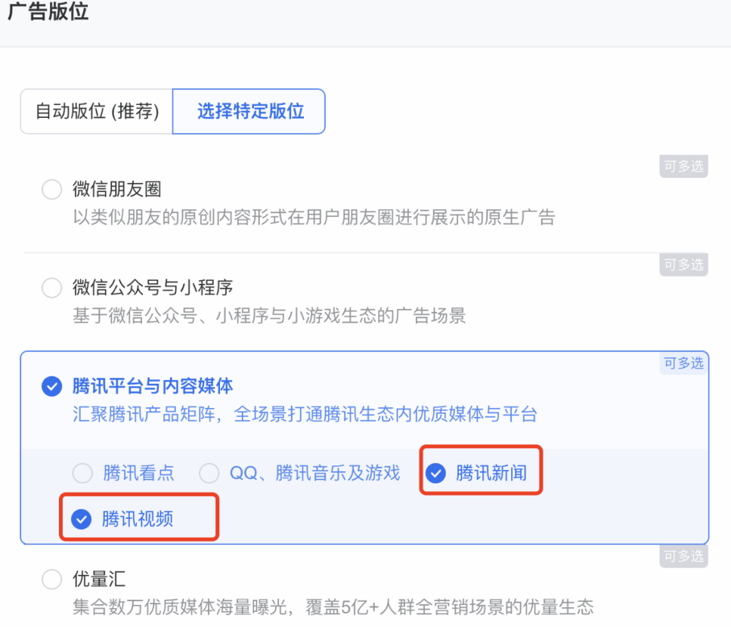Click the 可多选 badge above 微信朋友圈

pos(683,166)
